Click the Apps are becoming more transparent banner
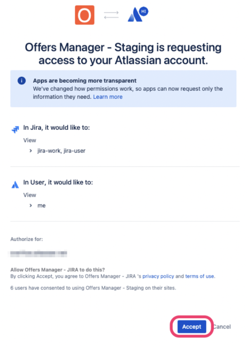The image size is (252, 347). tap(123, 89)
